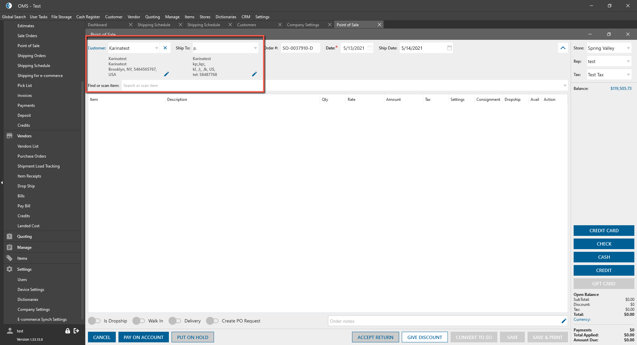Screen dimensions: 637x345
Task: Click the PAY ON ACCOUNT button
Action: (x=144, y=337)
